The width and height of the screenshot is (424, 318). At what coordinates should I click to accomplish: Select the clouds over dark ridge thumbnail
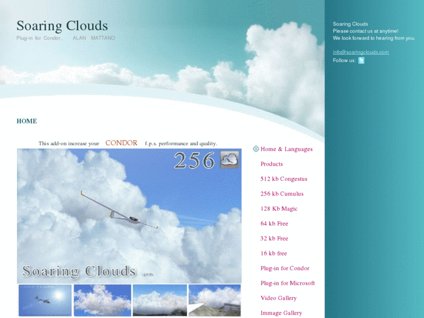160,300
